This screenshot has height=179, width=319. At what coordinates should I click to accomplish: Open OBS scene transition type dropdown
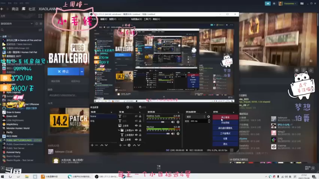(196, 117)
